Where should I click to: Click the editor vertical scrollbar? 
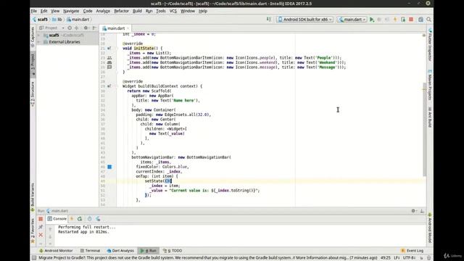[425, 129]
